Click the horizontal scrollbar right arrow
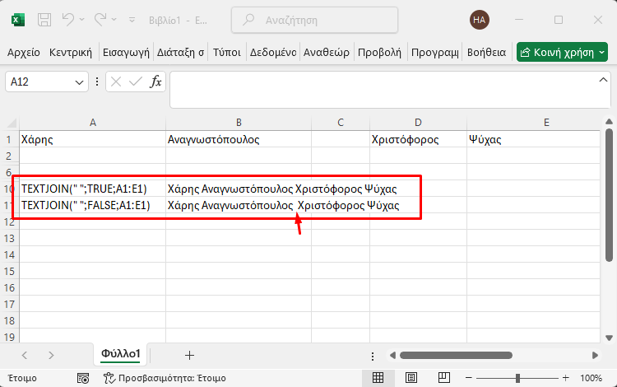The width and height of the screenshot is (617, 387). click(x=595, y=356)
